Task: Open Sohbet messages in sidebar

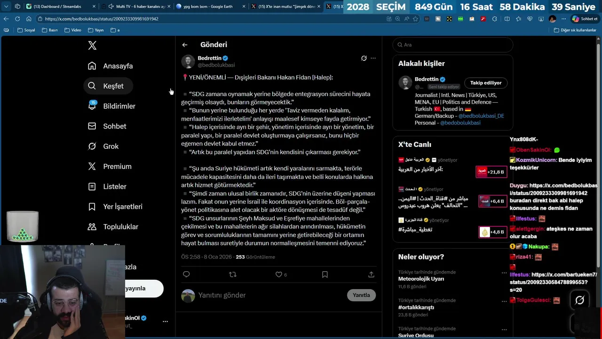Action: pos(107,126)
